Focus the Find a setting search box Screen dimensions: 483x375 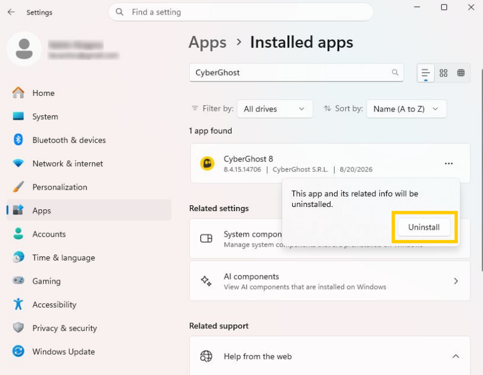pyautogui.click(x=240, y=12)
